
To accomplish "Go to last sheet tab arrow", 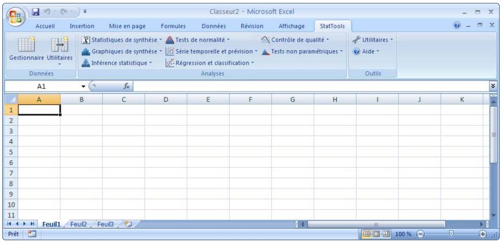I will tap(32, 224).
